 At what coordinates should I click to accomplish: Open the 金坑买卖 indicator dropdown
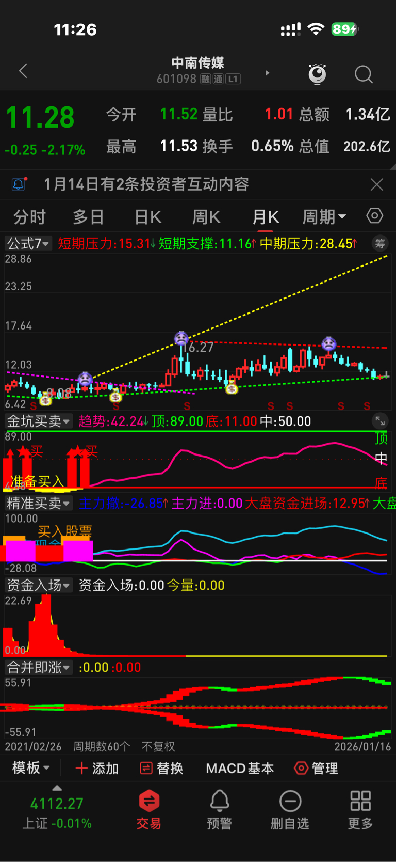[38, 421]
